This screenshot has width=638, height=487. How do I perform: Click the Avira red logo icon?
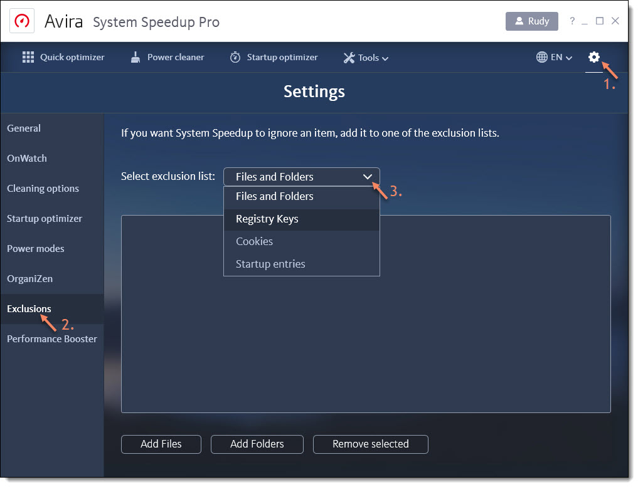coord(21,21)
